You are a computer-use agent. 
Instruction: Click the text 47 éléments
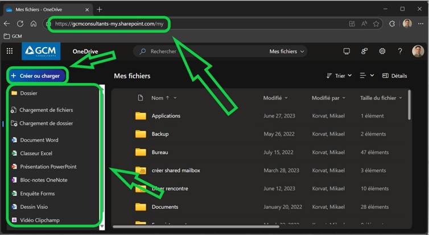tap(374, 152)
